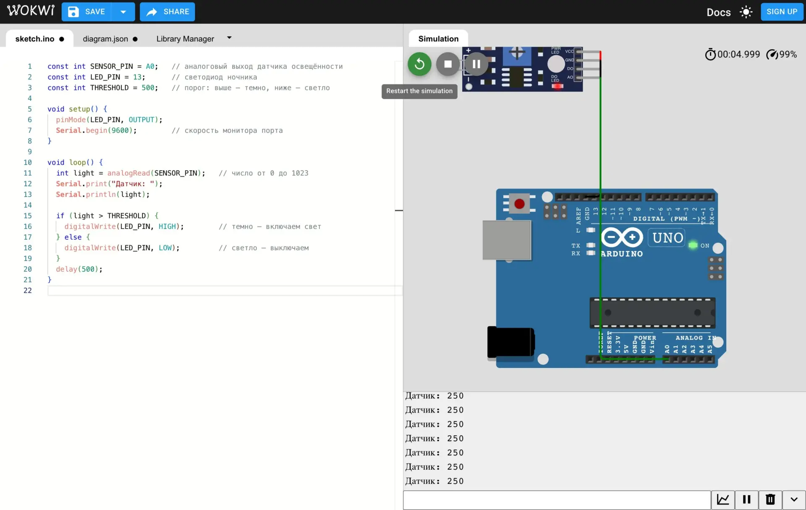The image size is (806, 510).
Task: Clear serial monitor with trash icon
Action: [770, 499]
